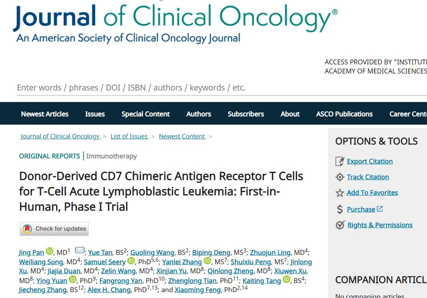The height and width of the screenshot is (298, 427).
Task: Open Samuel Seery's ORCID icon
Action: pyautogui.click(x=131, y=260)
